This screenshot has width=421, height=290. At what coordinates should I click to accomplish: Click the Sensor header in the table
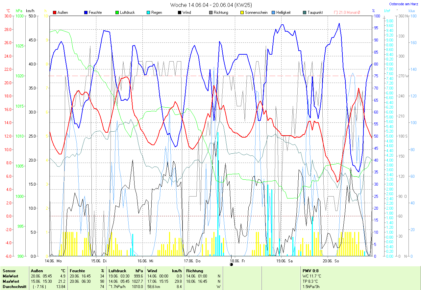[9, 271]
